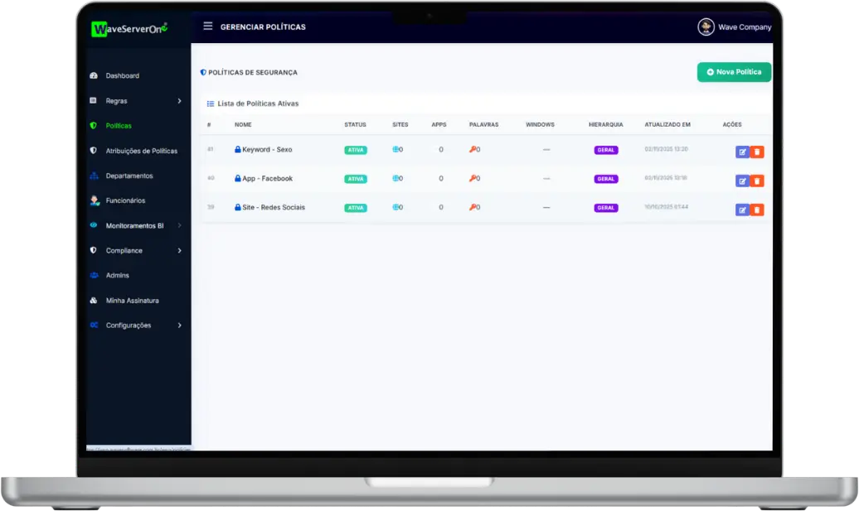Expand the Compliance submenu
The image size is (859, 511).
coord(179,250)
